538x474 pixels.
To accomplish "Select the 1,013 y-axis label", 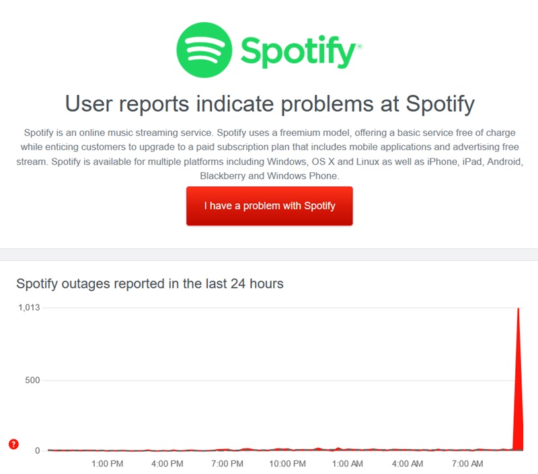I will pyautogui.click(x=29, y=307).
